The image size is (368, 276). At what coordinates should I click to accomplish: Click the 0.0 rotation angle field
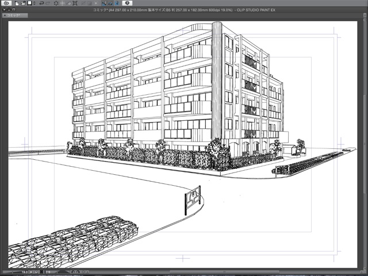click(x=48, y=272)
